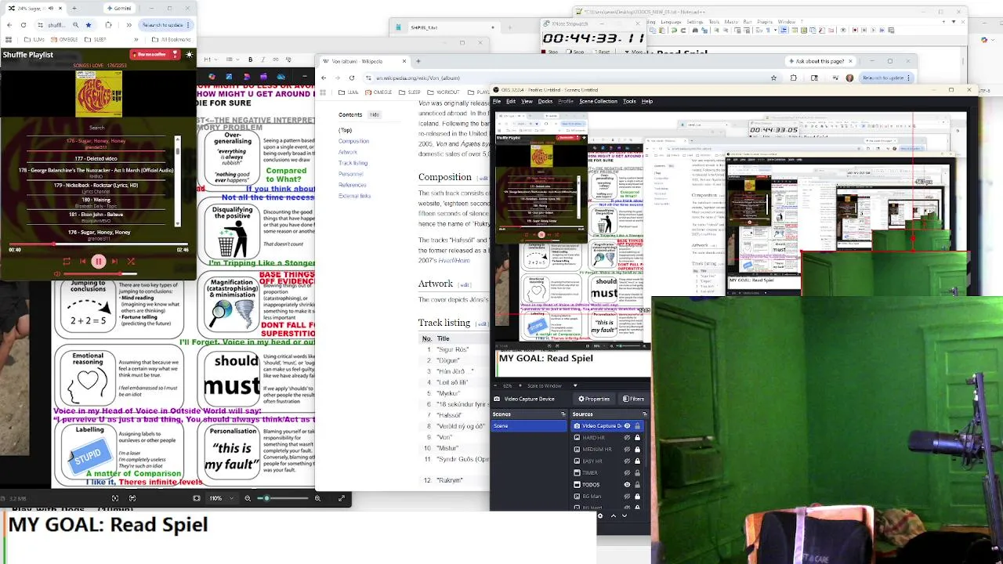Open OBS Help menu

[x=647, y=101]
